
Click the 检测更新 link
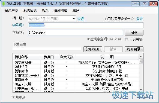19,98
